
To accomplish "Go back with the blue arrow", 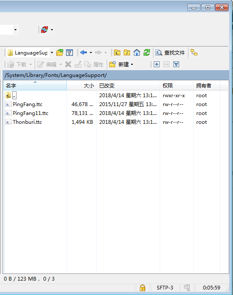I will point(83,52).
